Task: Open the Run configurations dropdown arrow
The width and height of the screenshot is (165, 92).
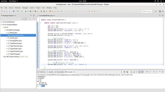Action: [x=33, y=11]
